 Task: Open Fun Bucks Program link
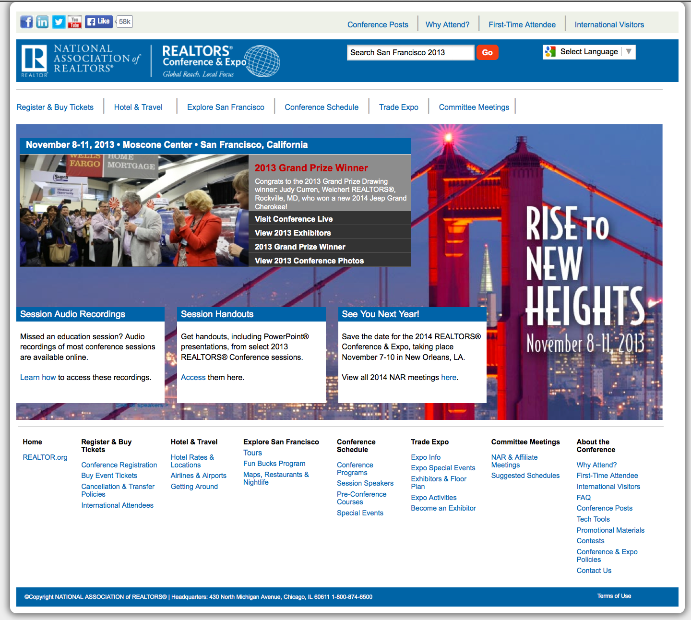coord(274,464)
